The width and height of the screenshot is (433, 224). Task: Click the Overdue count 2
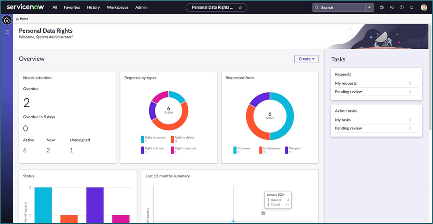(x=27, y=103)
